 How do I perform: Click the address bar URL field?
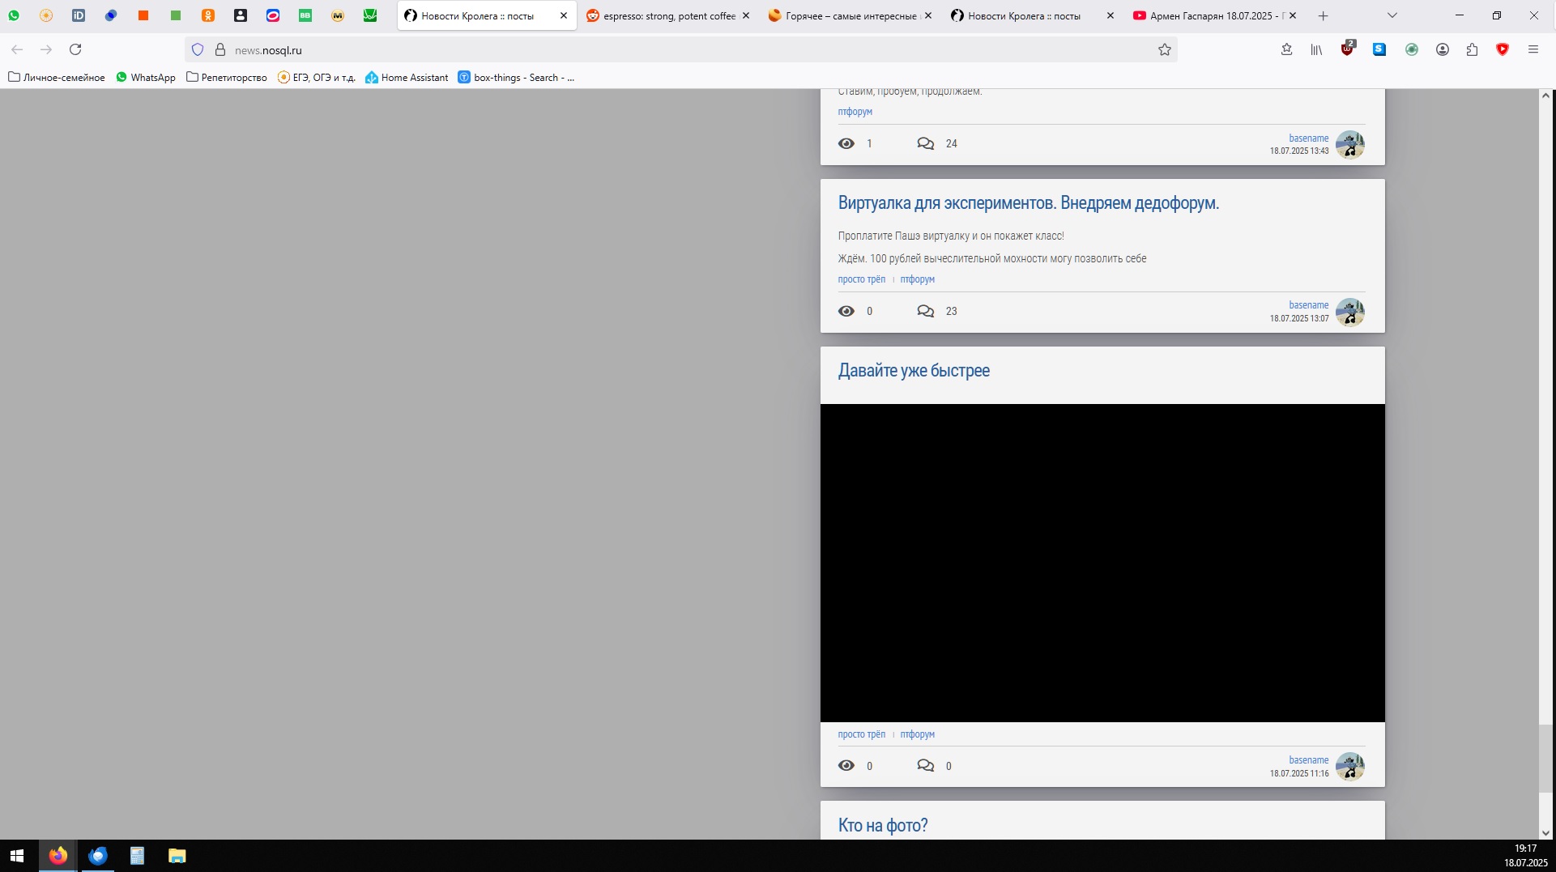(648, 49)
